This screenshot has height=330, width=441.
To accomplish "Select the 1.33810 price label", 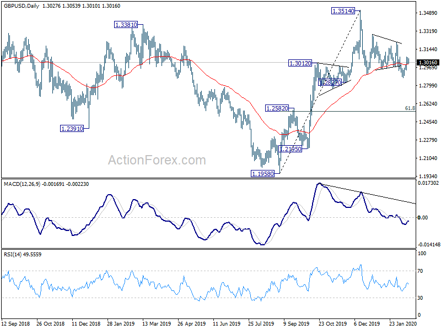I will pos(126,25).
